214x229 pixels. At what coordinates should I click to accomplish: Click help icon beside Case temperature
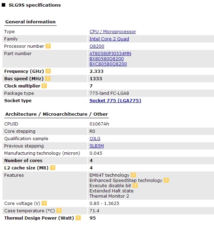pyautogui.click(x=59, y=211)
